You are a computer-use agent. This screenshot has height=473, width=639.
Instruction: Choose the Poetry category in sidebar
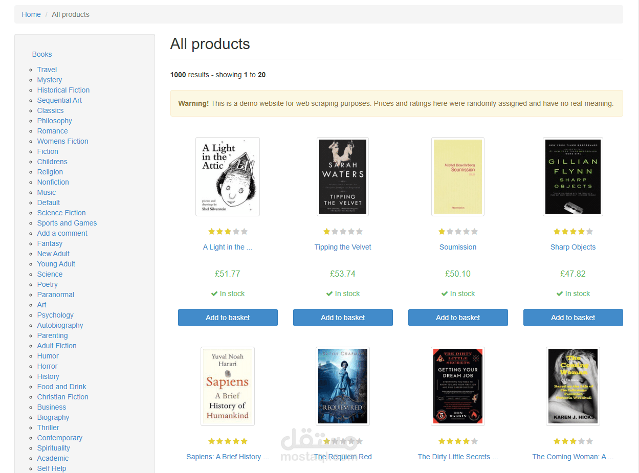[48, 284]
